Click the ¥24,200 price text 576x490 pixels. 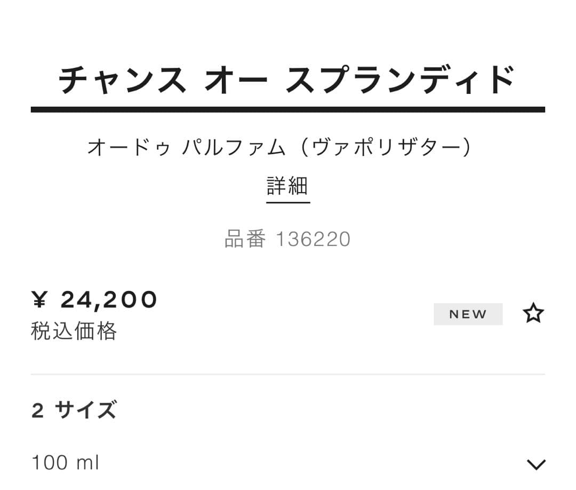coord(94,299)
